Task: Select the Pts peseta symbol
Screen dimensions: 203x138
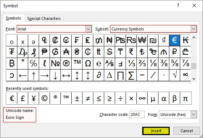Action: pyautogui.click(x=120, y=40)
